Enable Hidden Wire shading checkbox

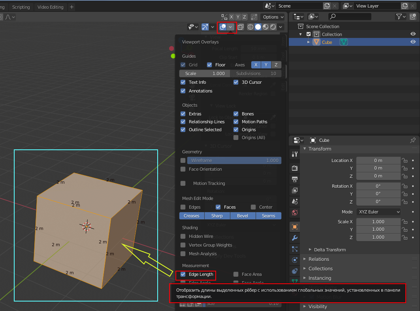pyautogui.click(x=183, y=236)
